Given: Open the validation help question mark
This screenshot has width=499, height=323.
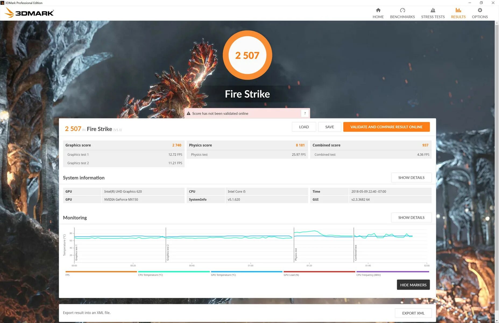Looking at the screenshot, I should click(x=305, y=113).
